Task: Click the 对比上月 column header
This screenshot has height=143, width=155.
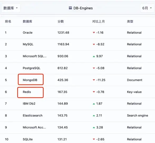Action: [x=99, y=21]
